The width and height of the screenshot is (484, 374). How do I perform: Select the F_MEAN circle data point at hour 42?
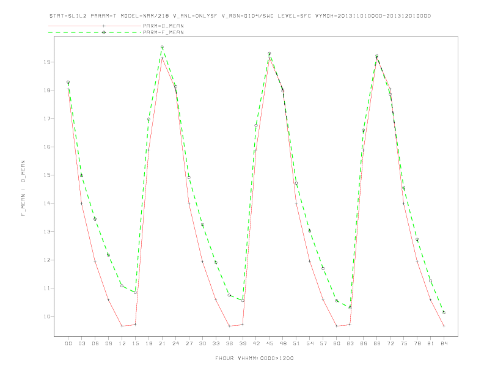256,126
